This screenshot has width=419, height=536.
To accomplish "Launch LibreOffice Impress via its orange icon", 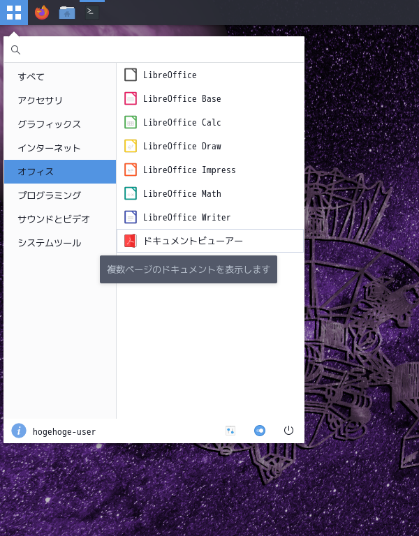I will pos(131,170).
